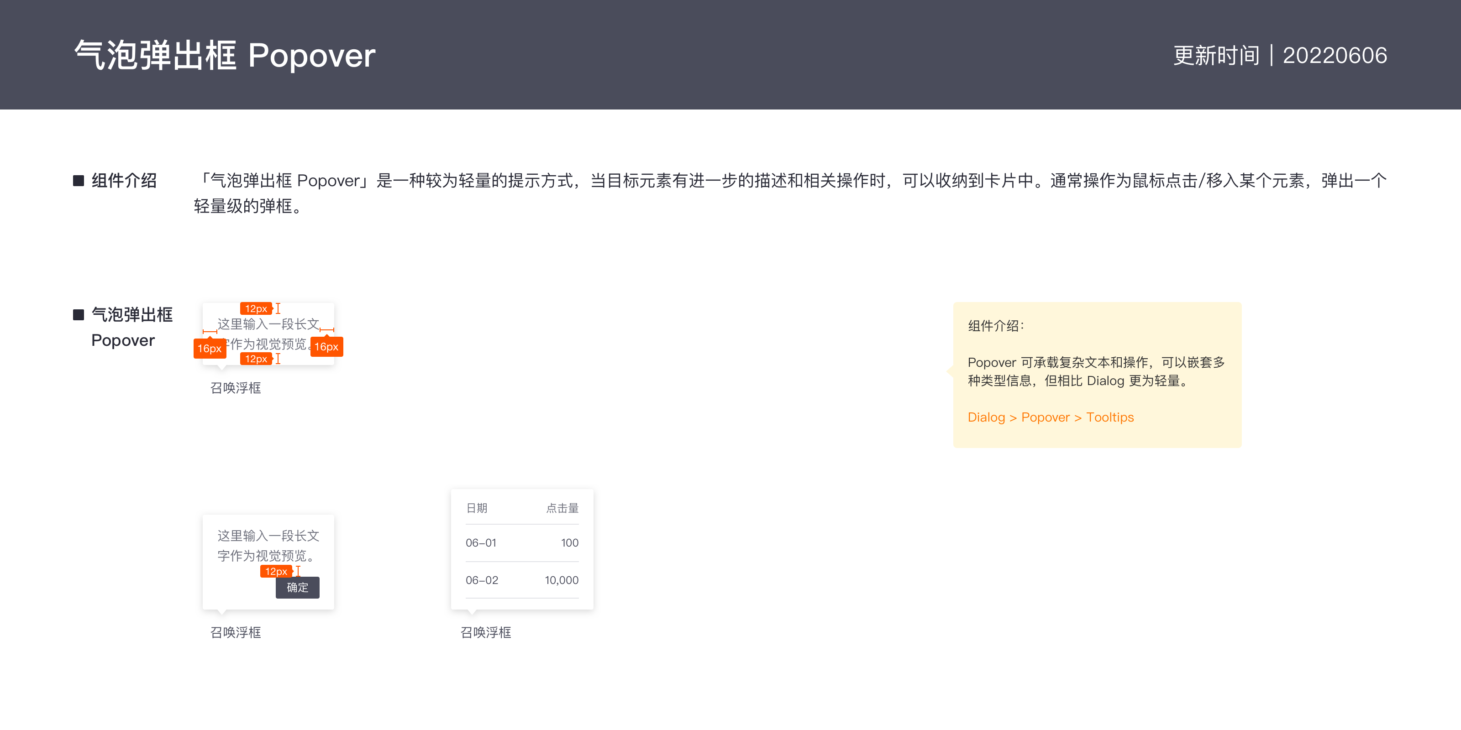Click the 气泡弹出框 Popover page title
1461x730 pixels.
(225, 56)
